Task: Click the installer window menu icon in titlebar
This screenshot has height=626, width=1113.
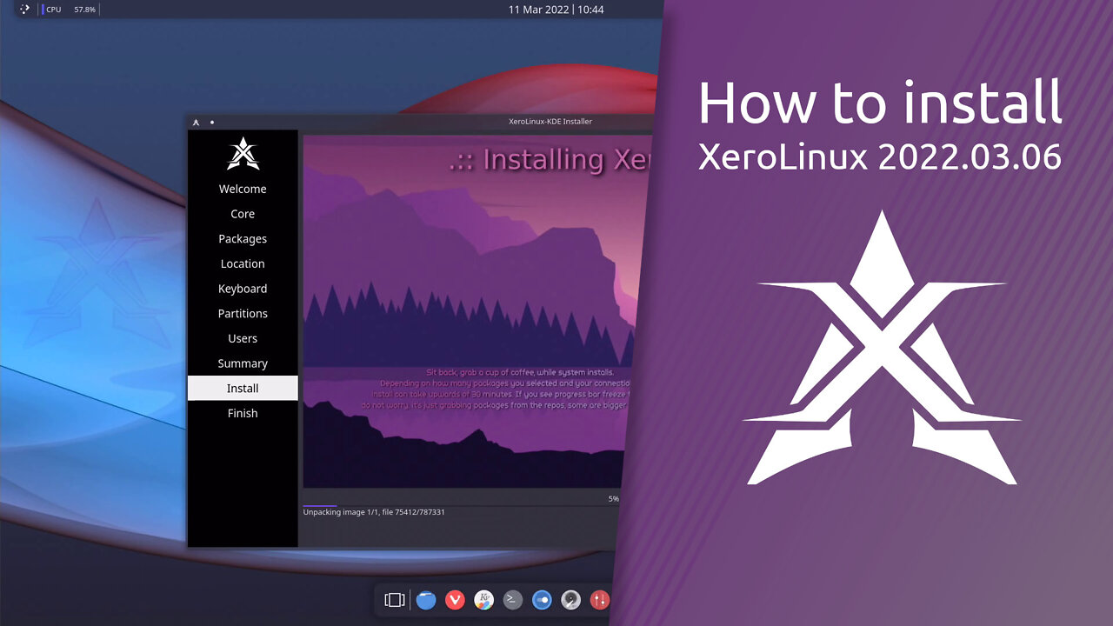Action: [x=197, y=122]
